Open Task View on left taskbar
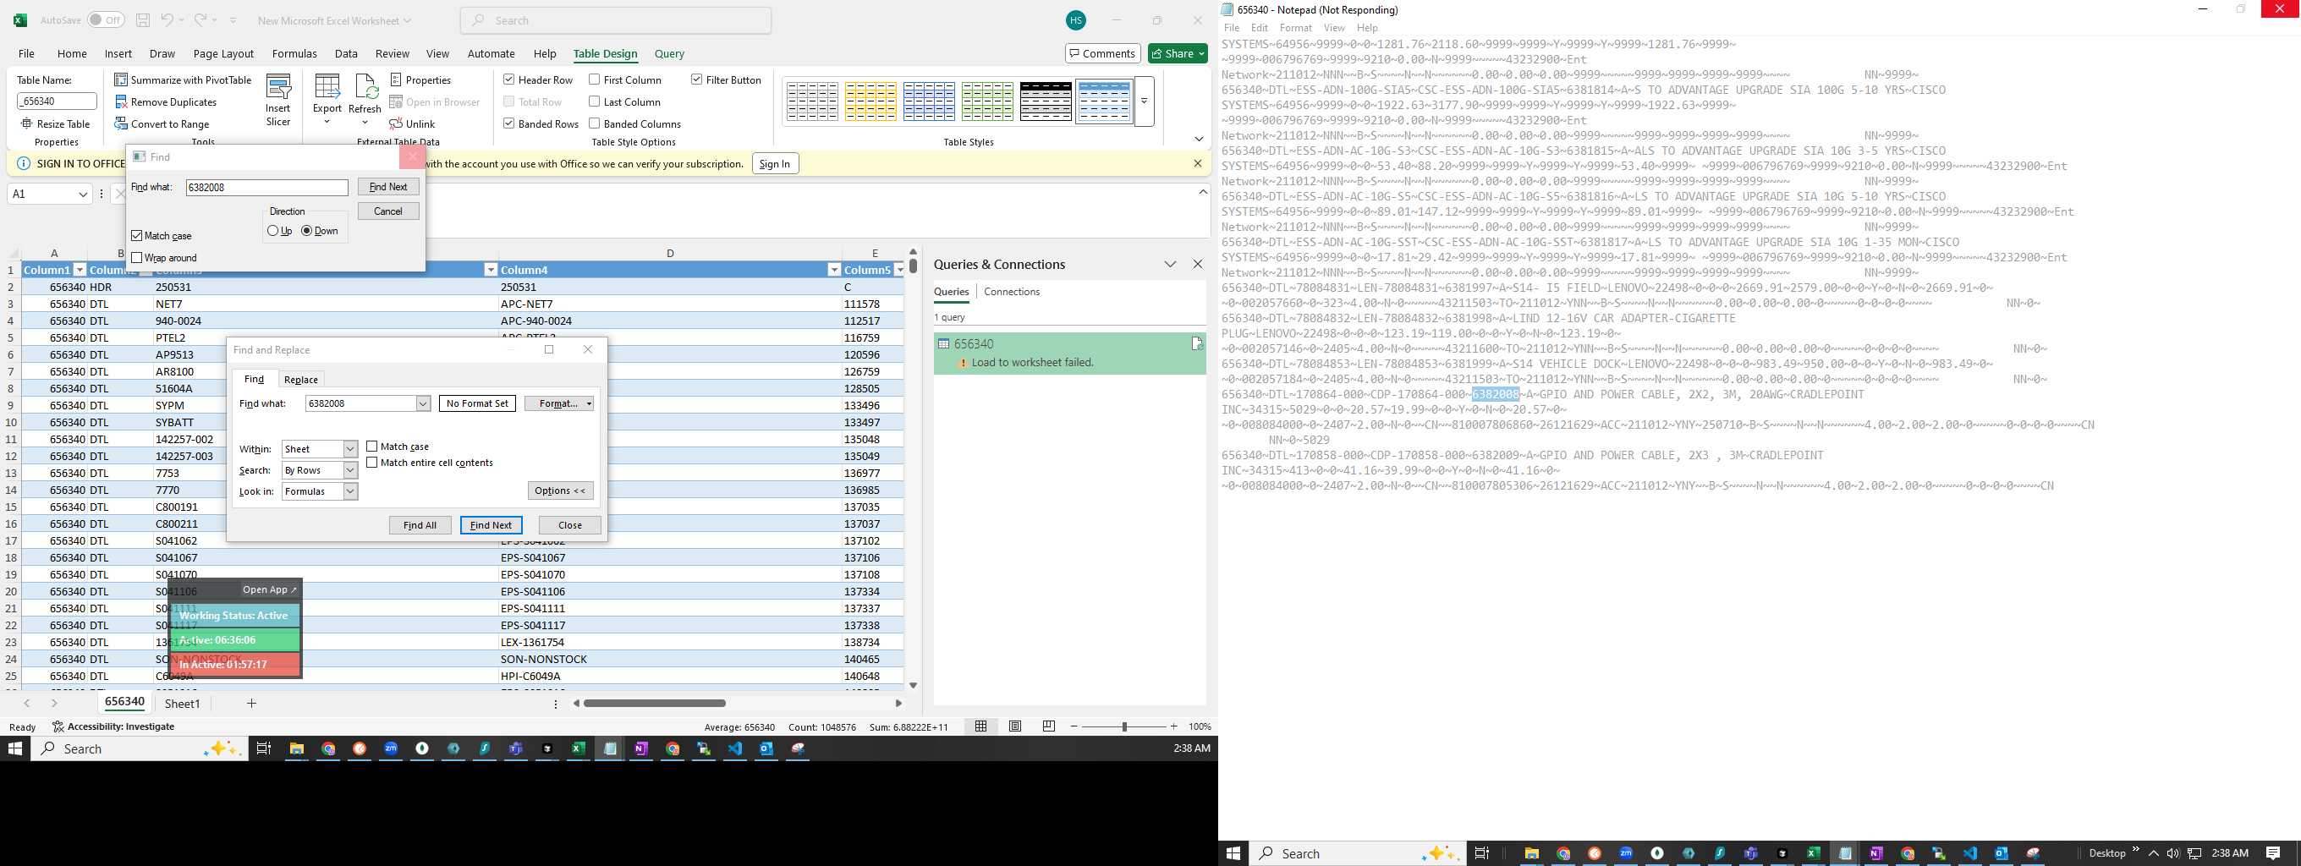The width and height of the screenshot is (2301, 866). [x=263, y=748]
